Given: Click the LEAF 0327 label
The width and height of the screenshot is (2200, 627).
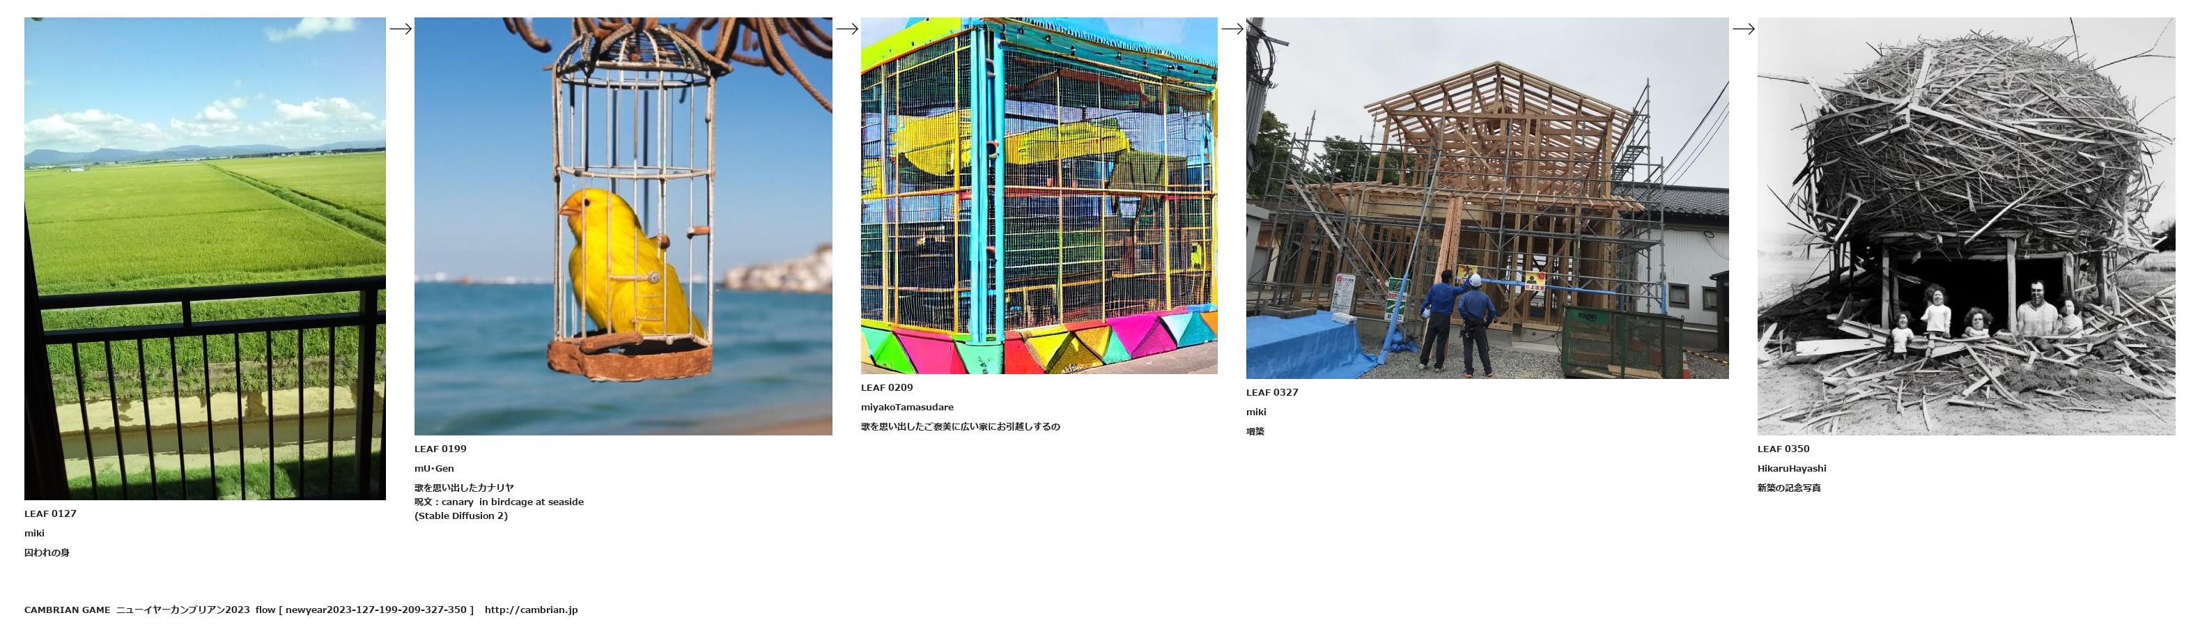Looking at the screenshot, I should click(1271, 392).
